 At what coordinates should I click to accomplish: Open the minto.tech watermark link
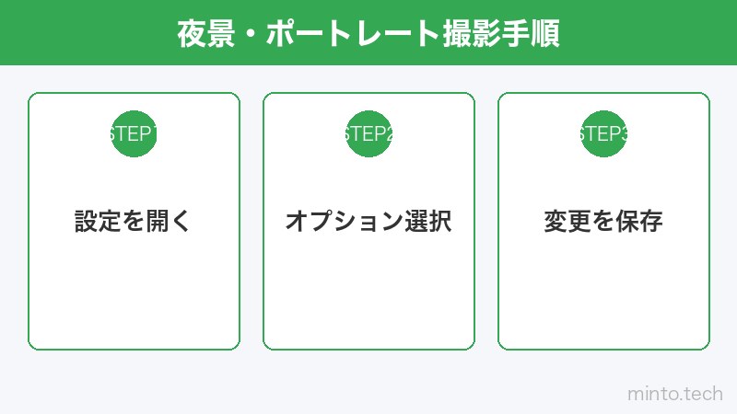point(673,393)
